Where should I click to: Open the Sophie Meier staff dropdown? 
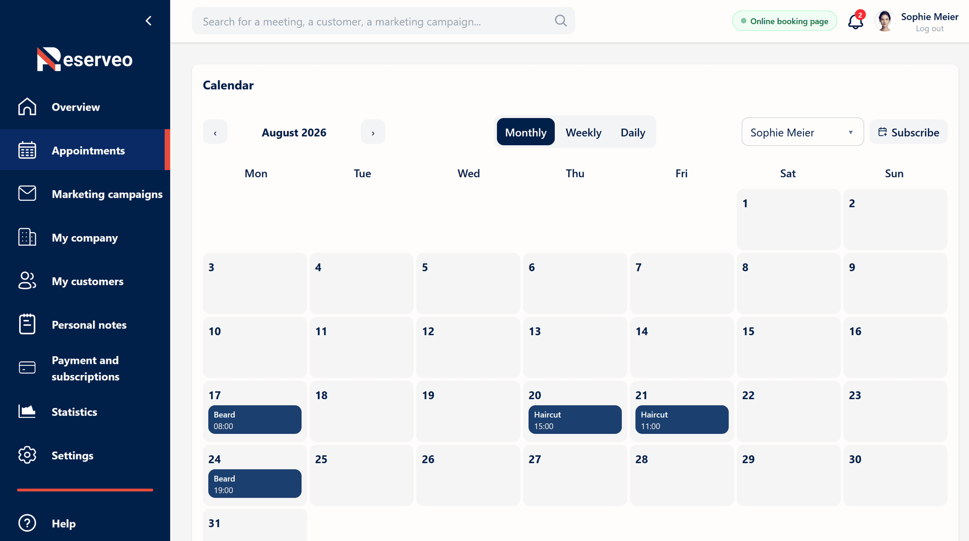(x=802, y=132)
